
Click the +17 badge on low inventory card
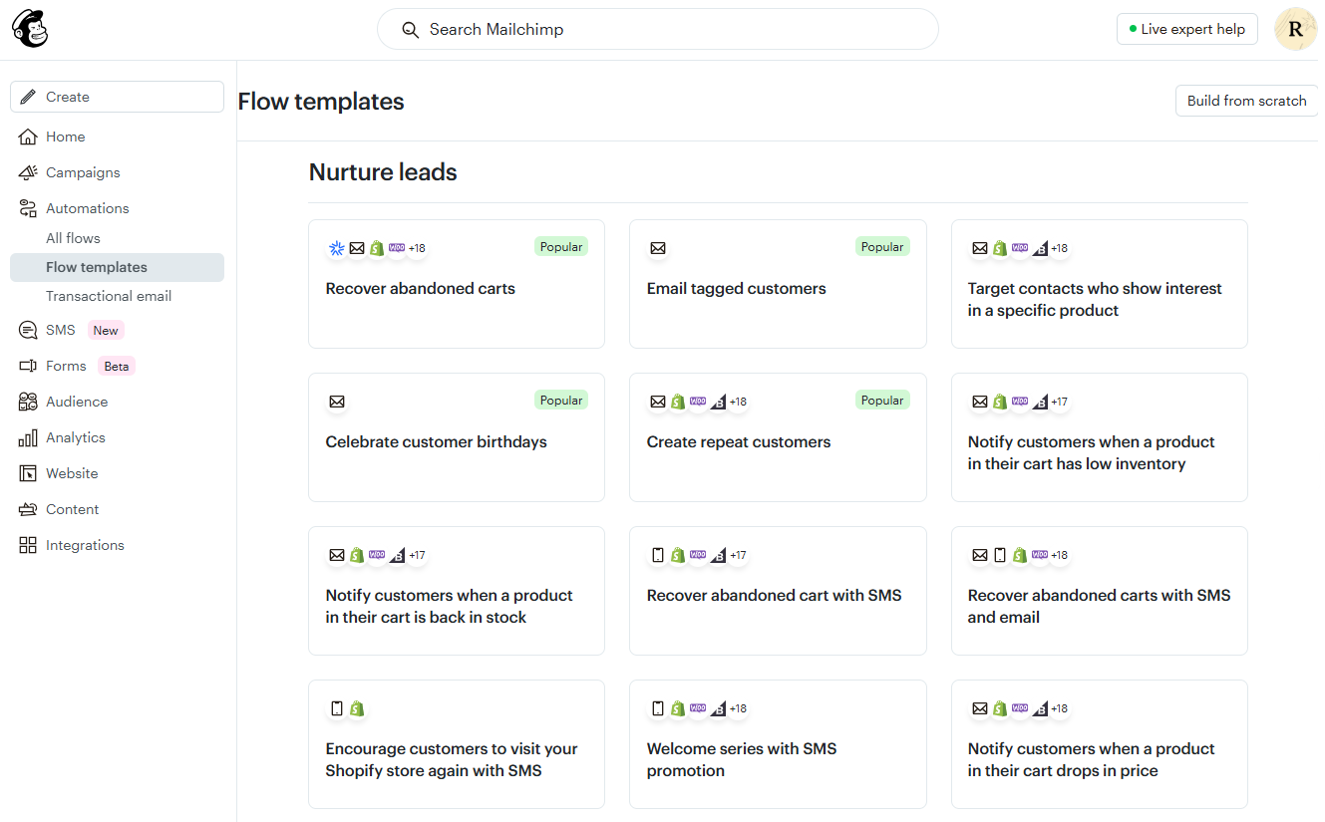tap(1059, 402)
